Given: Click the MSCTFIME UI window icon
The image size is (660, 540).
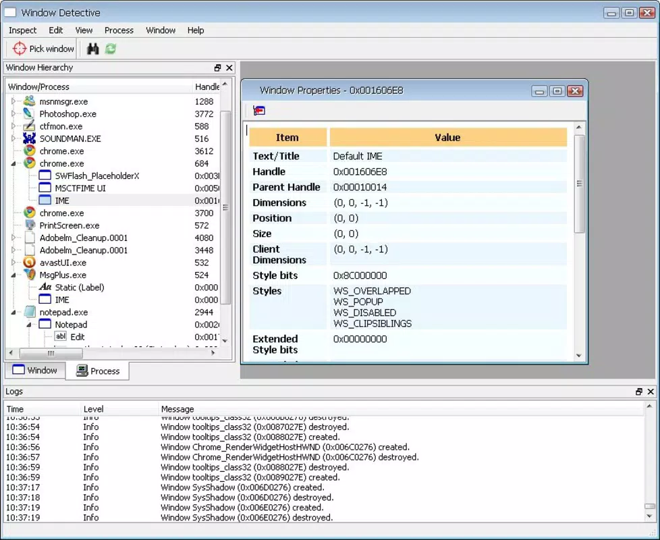Looking at the screenshot, I should (x=45, y=188).
